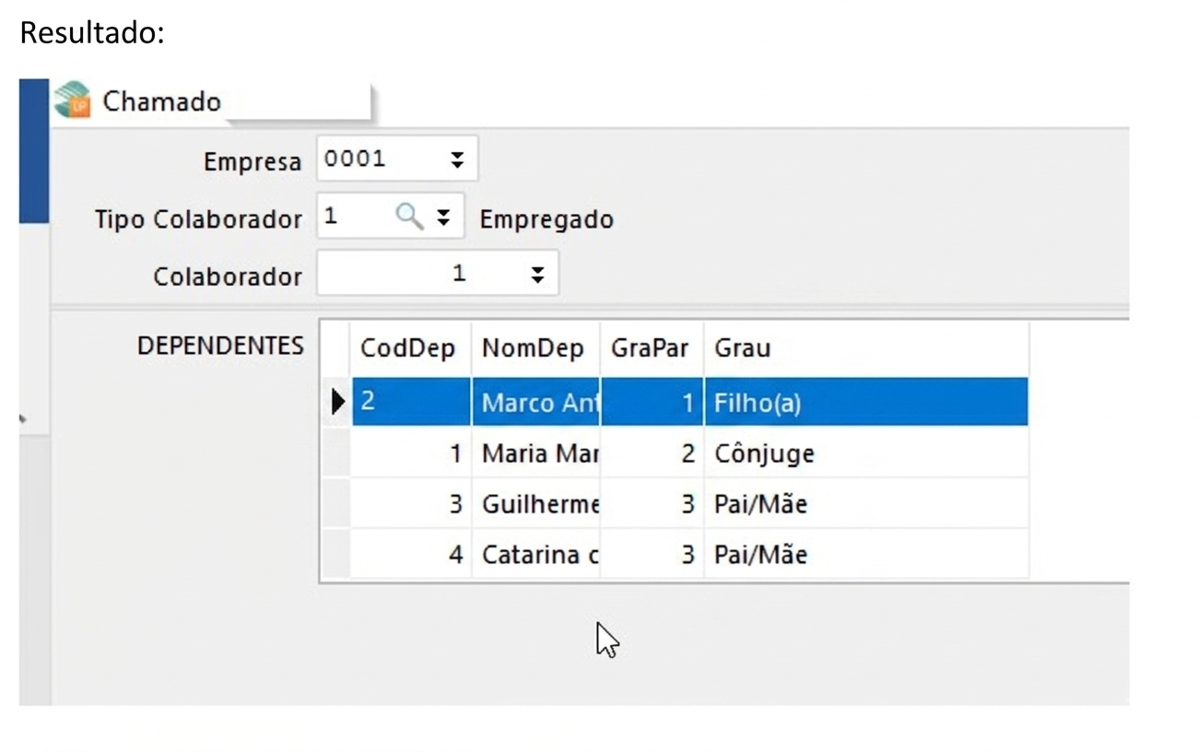Click the Colaborador input field

[438, 274]
